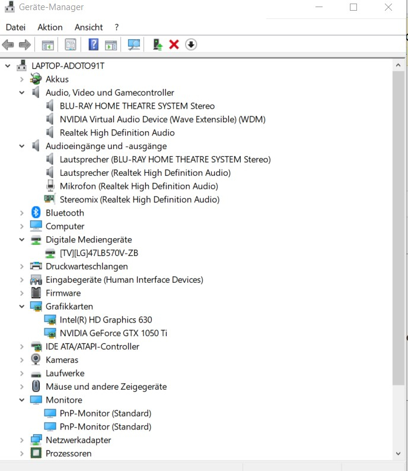Image resolution: width=408 pixels, height=471 pixels.
Task: Collapse Audio, Video und Gamecontroller
Action: coord(21,93)
